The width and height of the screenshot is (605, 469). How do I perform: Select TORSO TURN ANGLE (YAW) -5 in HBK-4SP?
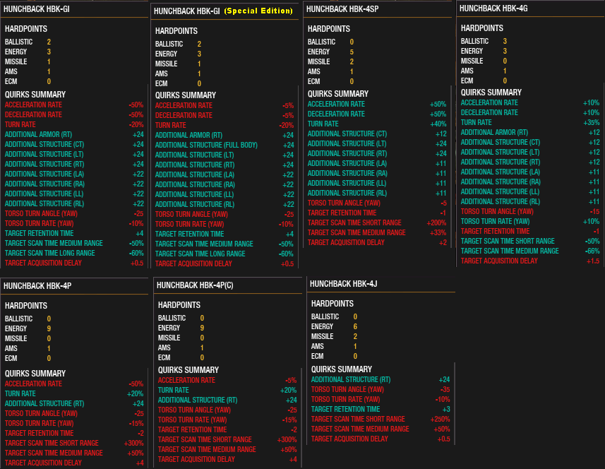pos(377,203)
